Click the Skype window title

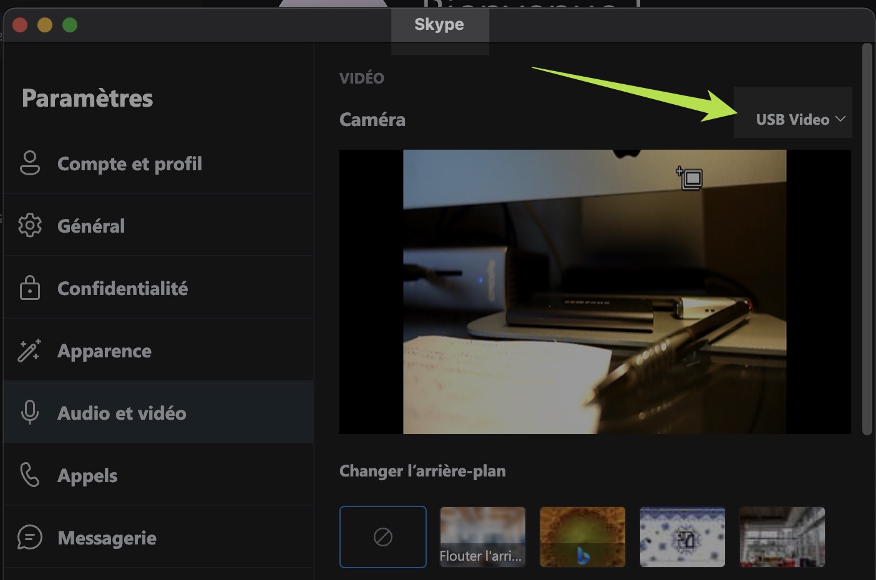tap(439, 24)
